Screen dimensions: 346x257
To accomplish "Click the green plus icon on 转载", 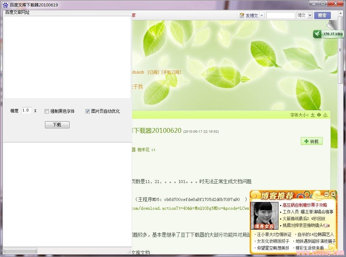I will pos(306,141).
